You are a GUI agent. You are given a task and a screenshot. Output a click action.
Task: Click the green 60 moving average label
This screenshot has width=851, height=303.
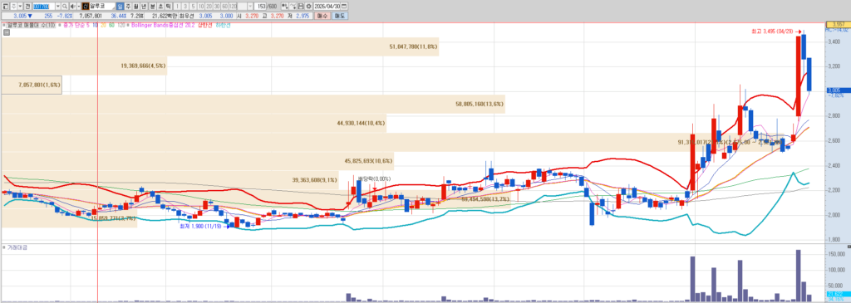pos(111,25)
